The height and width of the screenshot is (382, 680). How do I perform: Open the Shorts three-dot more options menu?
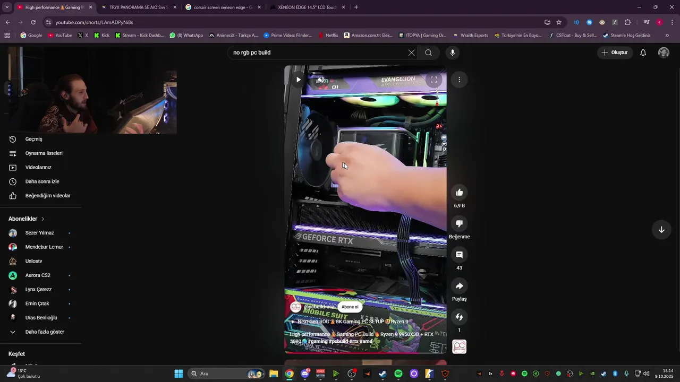click(459, 80)
